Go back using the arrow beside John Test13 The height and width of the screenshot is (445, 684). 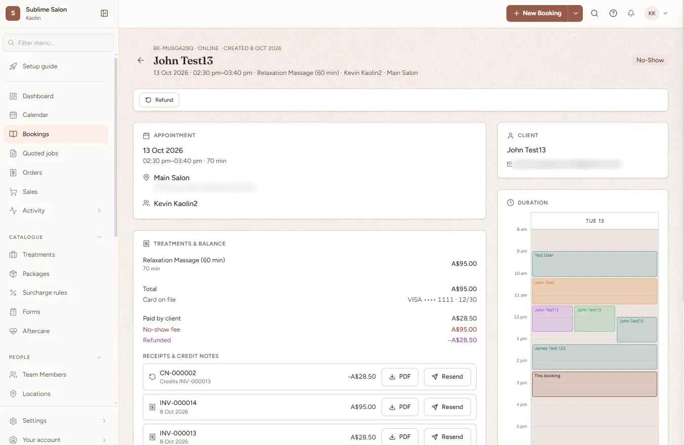coord(141,60)
